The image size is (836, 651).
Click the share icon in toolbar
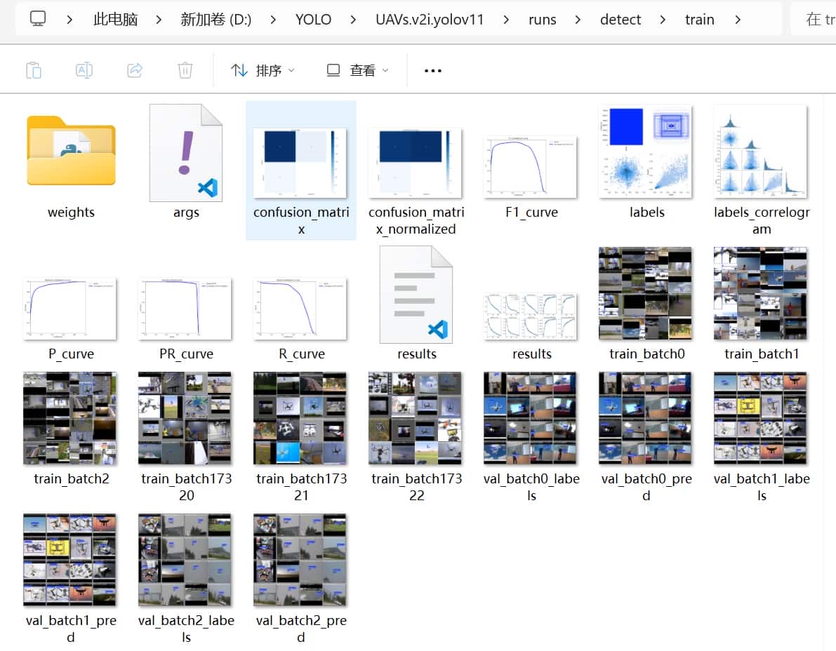135,70
